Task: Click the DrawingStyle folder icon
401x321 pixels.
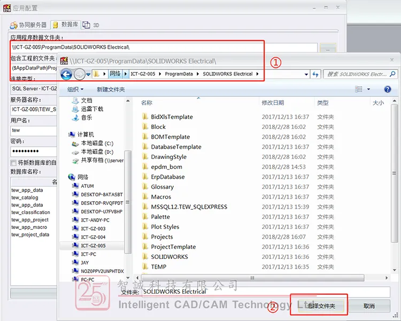Action: (x=145, y=157)
